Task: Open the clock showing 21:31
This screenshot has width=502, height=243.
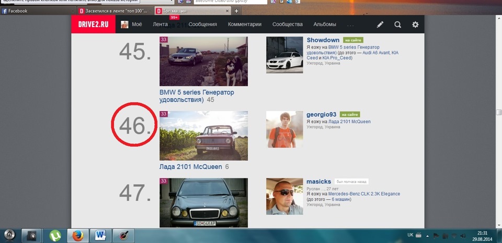Action: click(x=482, y=236)
